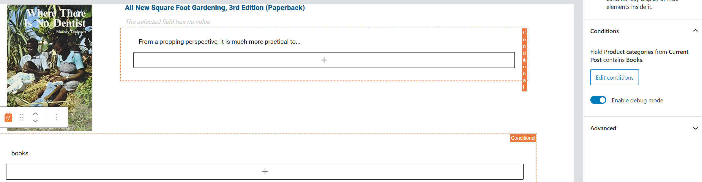The height and width of the screenshot is (182, 702).
Task: Open block options three-dot menu
Action: point(56,117)
